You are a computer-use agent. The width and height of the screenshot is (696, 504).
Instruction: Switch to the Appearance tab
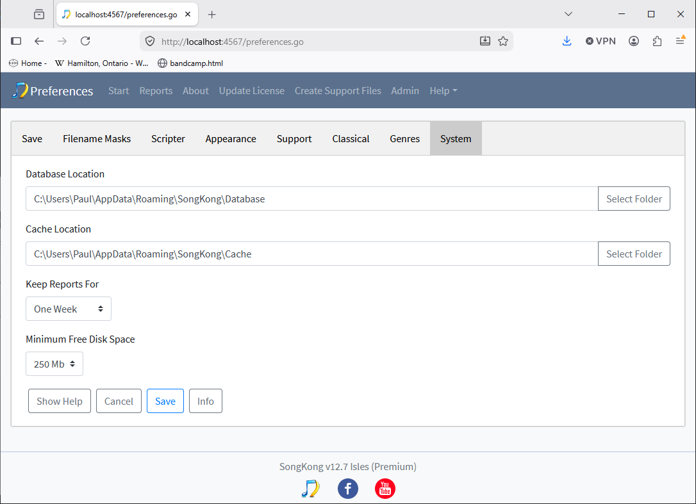click(x=231, y=139)
